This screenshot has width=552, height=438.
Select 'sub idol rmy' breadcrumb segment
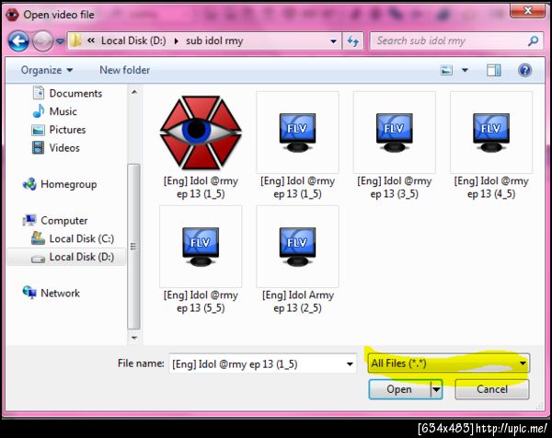click(x=214, y=40)
